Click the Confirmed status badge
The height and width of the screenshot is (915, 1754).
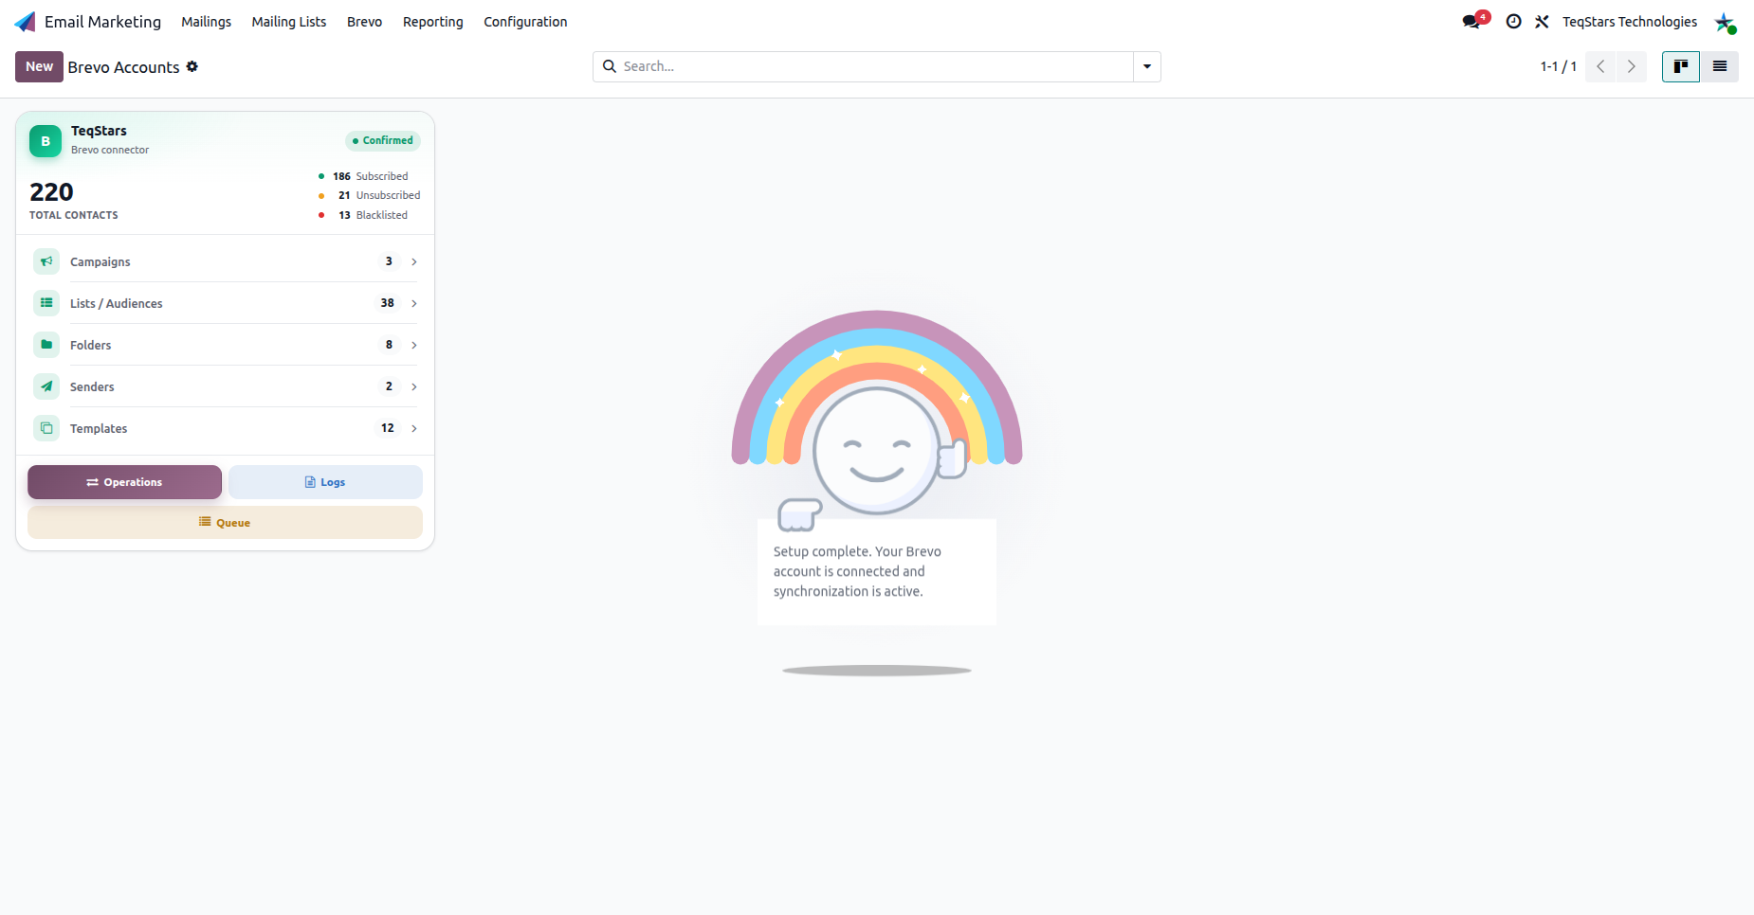tap(383, 140)
